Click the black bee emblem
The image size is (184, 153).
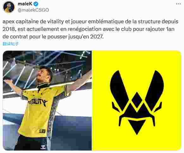click(x=137, y=103)
